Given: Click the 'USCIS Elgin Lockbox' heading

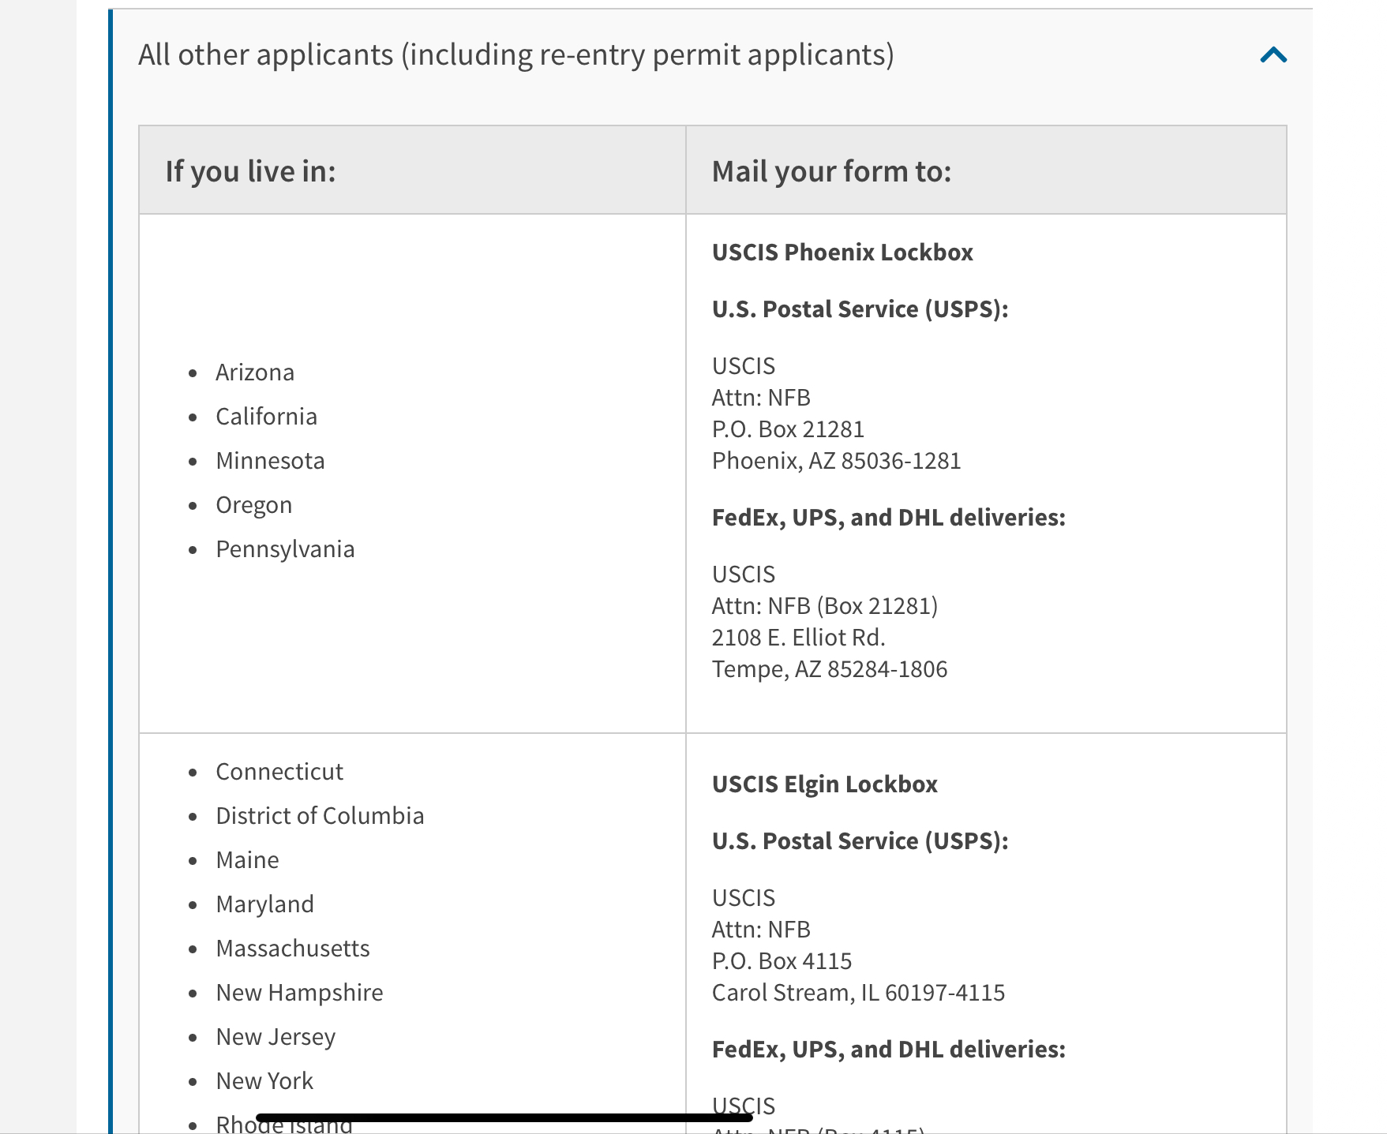Looking at the screenshot, I should (825, 784).
